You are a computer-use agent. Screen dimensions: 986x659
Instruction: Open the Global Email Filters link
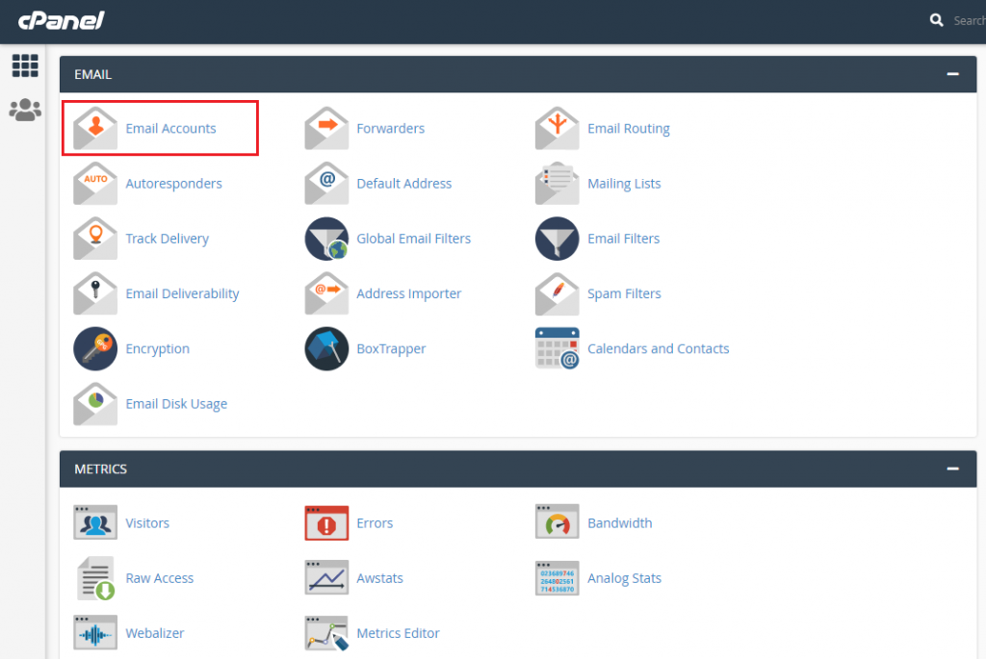pyautogui.click(x=414, y=239)
